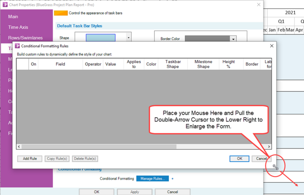This screenshot has width=304, height=195.
Task: Click the Milestone Shape column header
Action: [x=203, y=64]
